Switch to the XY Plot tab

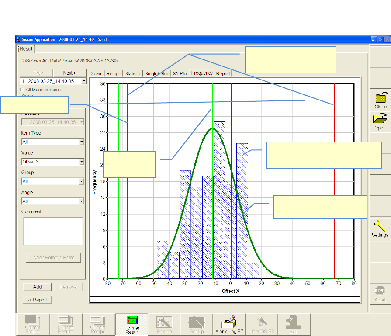[x=180, y=73]
